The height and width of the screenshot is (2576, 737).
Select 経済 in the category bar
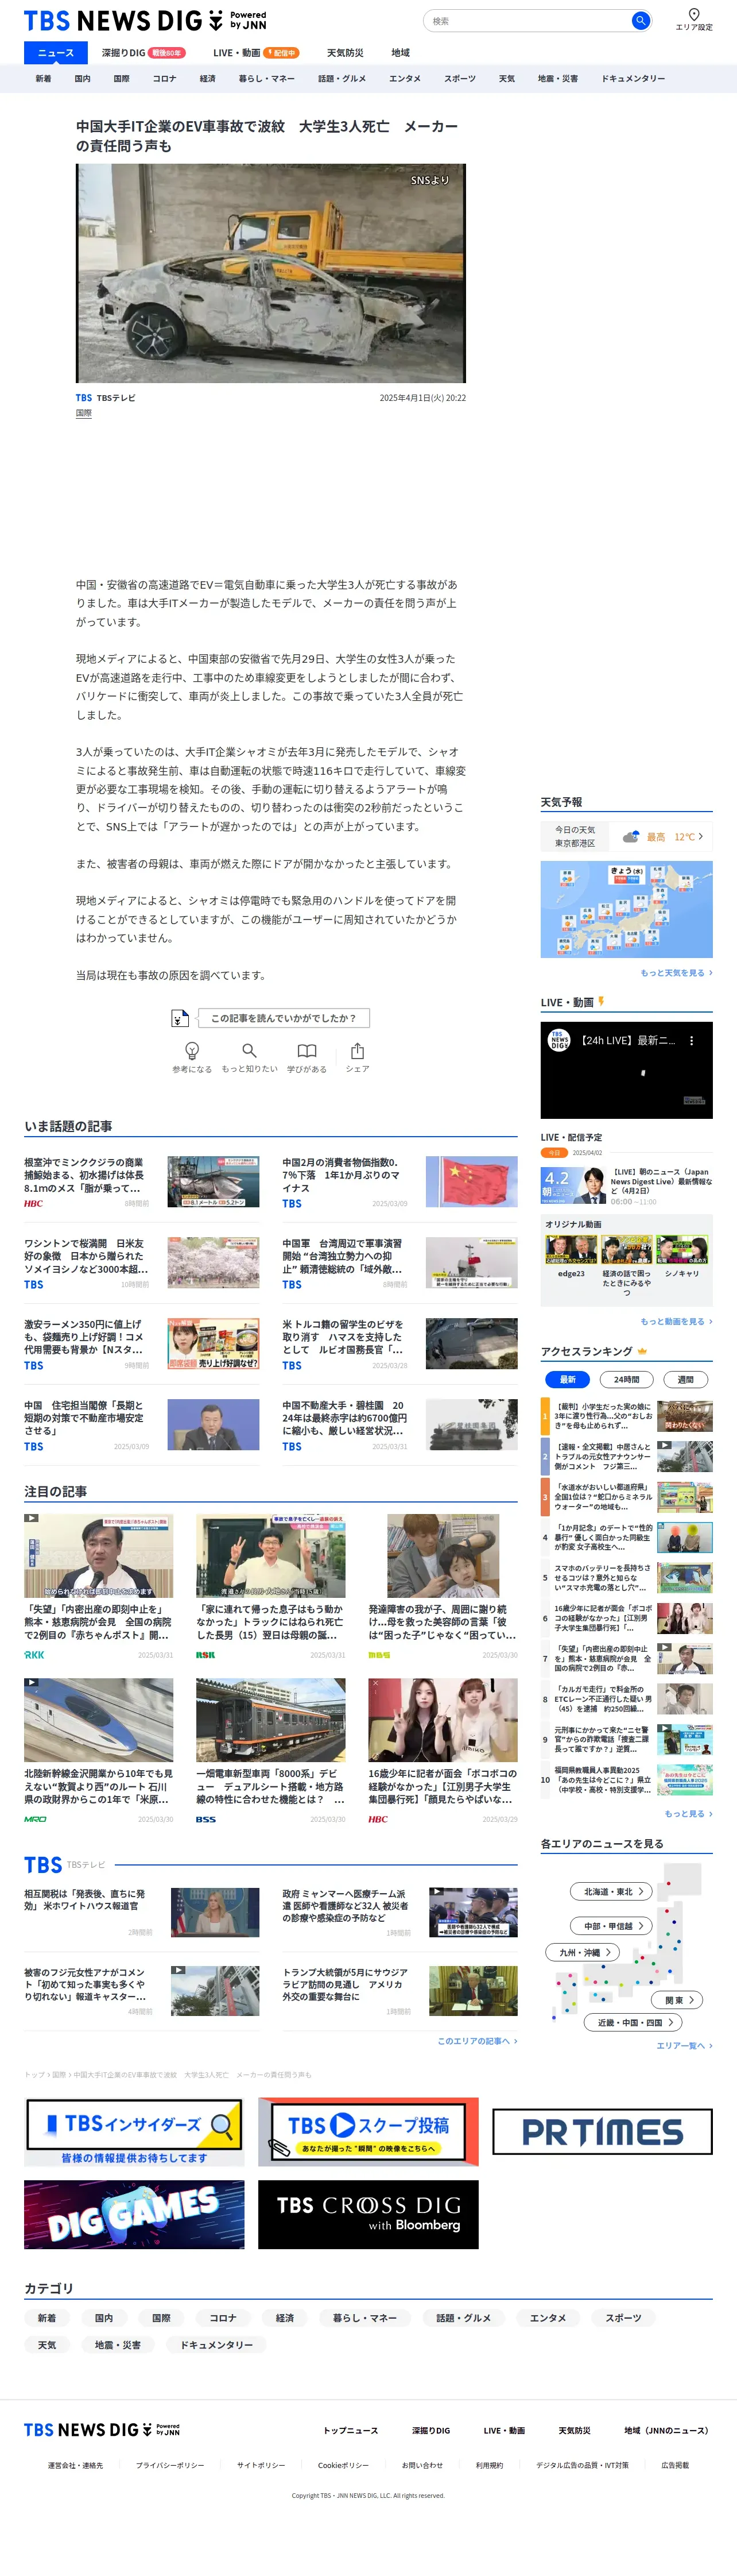207,78
